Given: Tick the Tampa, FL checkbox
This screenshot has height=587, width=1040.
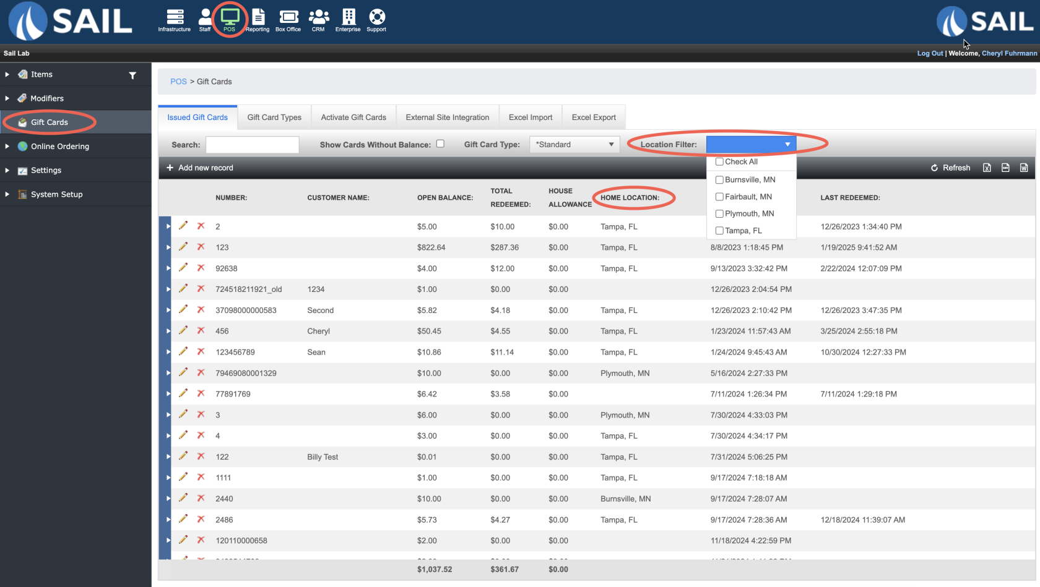Looking at the screenshot, I should click(719, 231).
